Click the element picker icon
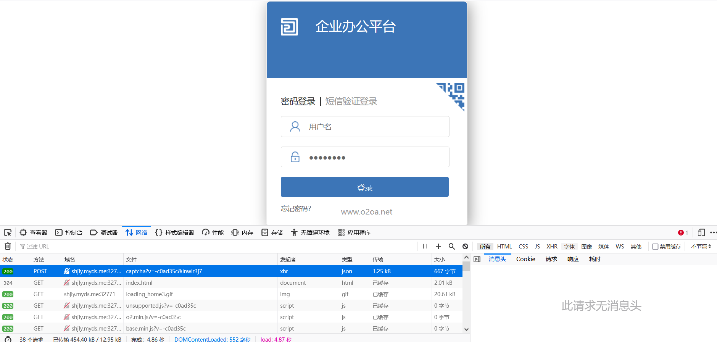Screen dimensions: 717x342 8,232
